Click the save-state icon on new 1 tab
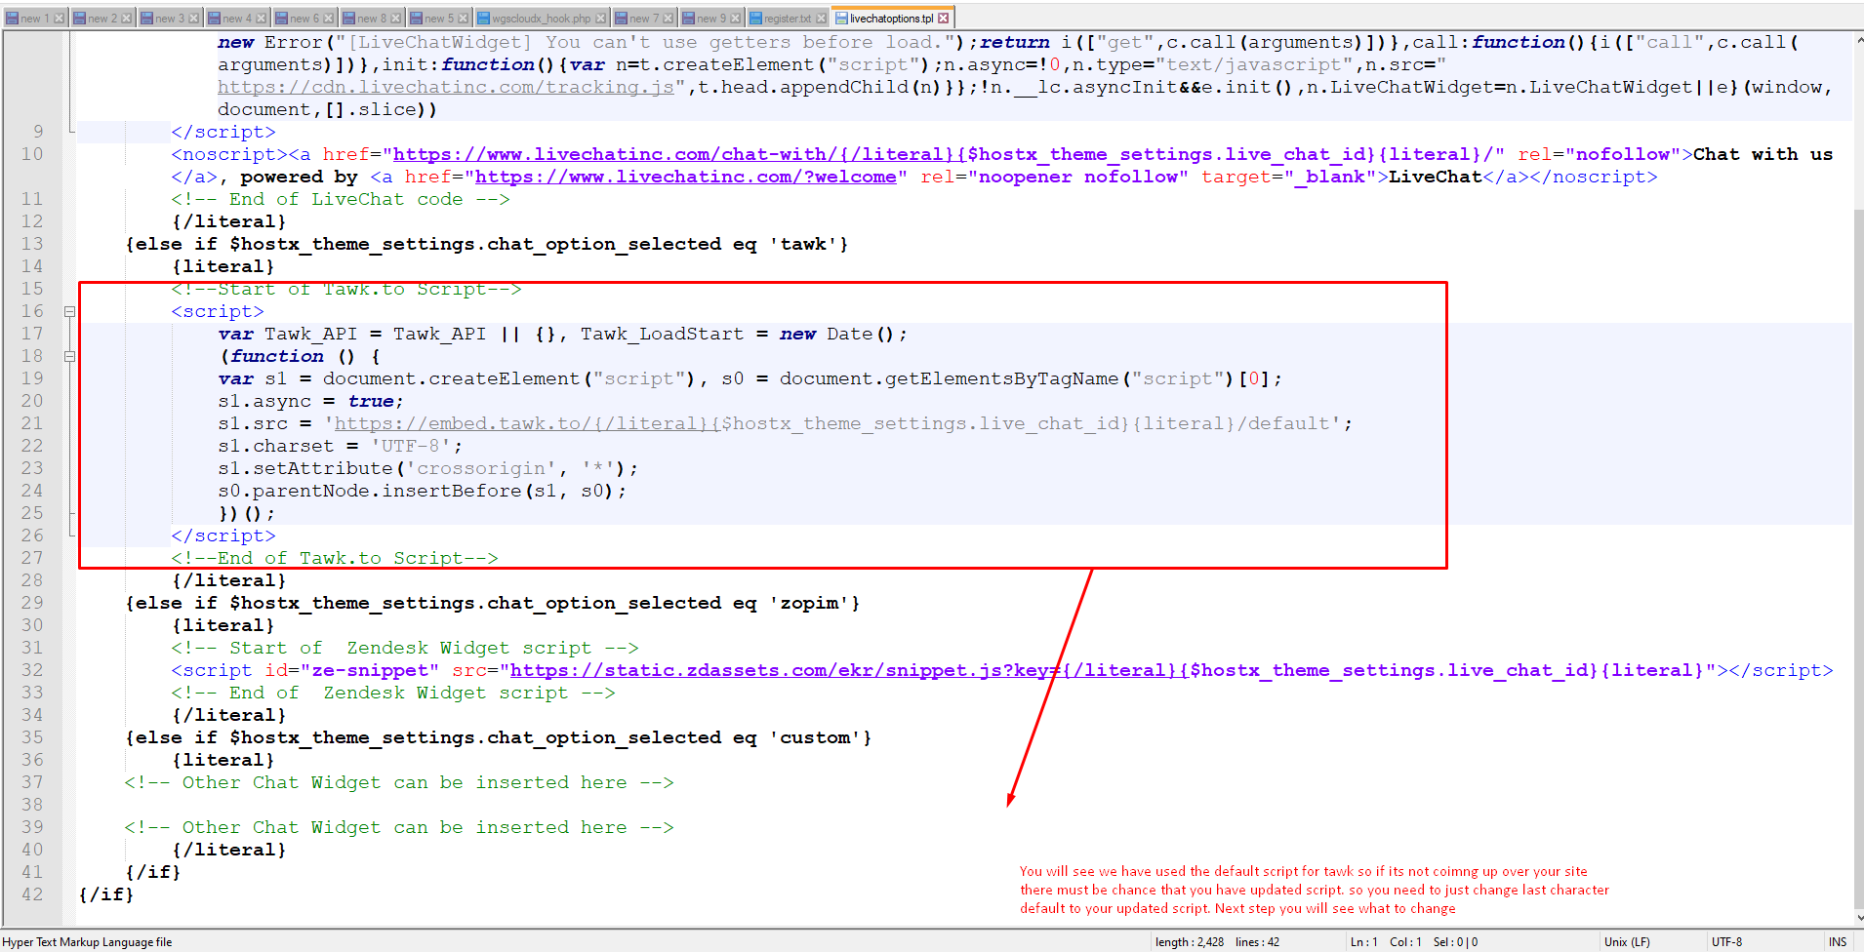1864x952 pixels. [12, 19]
